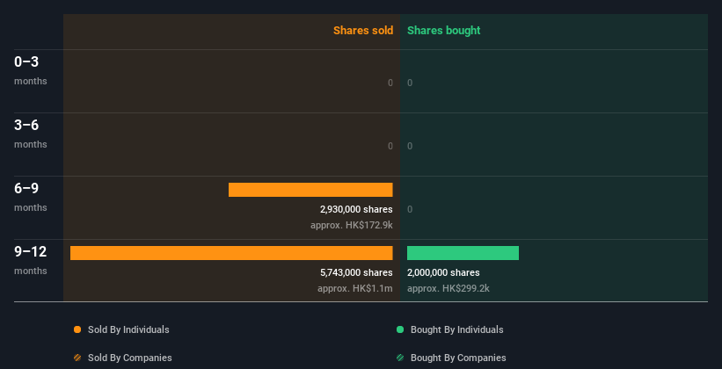Toggle the Sold By Companies legend label
Screen dimensions: 722x369
pos(130,358)
